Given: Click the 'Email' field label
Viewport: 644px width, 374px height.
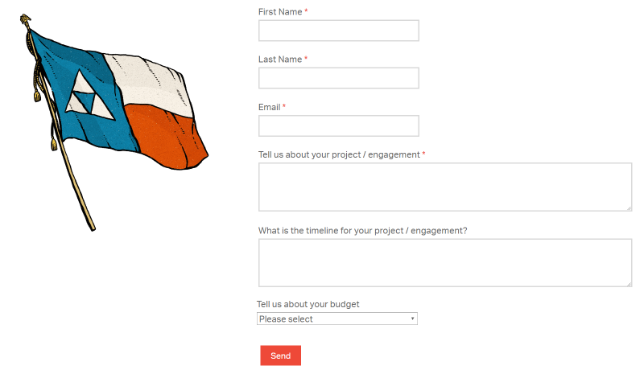Looking at the screenshot, I should coord(270,107).
